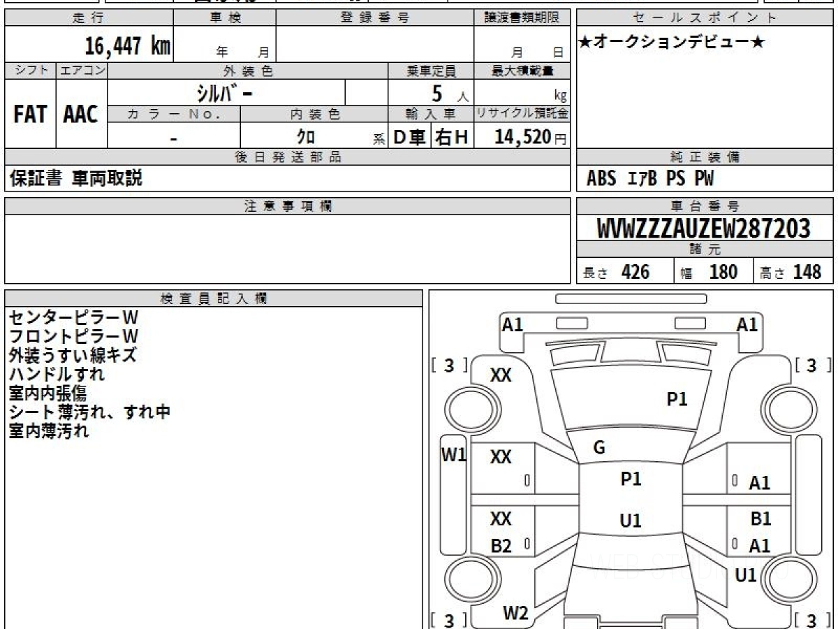The height and width of the screenshot is (629, 838).
Task: Click the センターピラーW inspector note
Action: coord(73,317)
